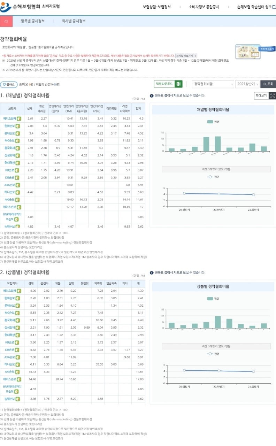The image size is (276, 446).
Task: Open AIG손보 name link in channel table
Action: point(10,200)
